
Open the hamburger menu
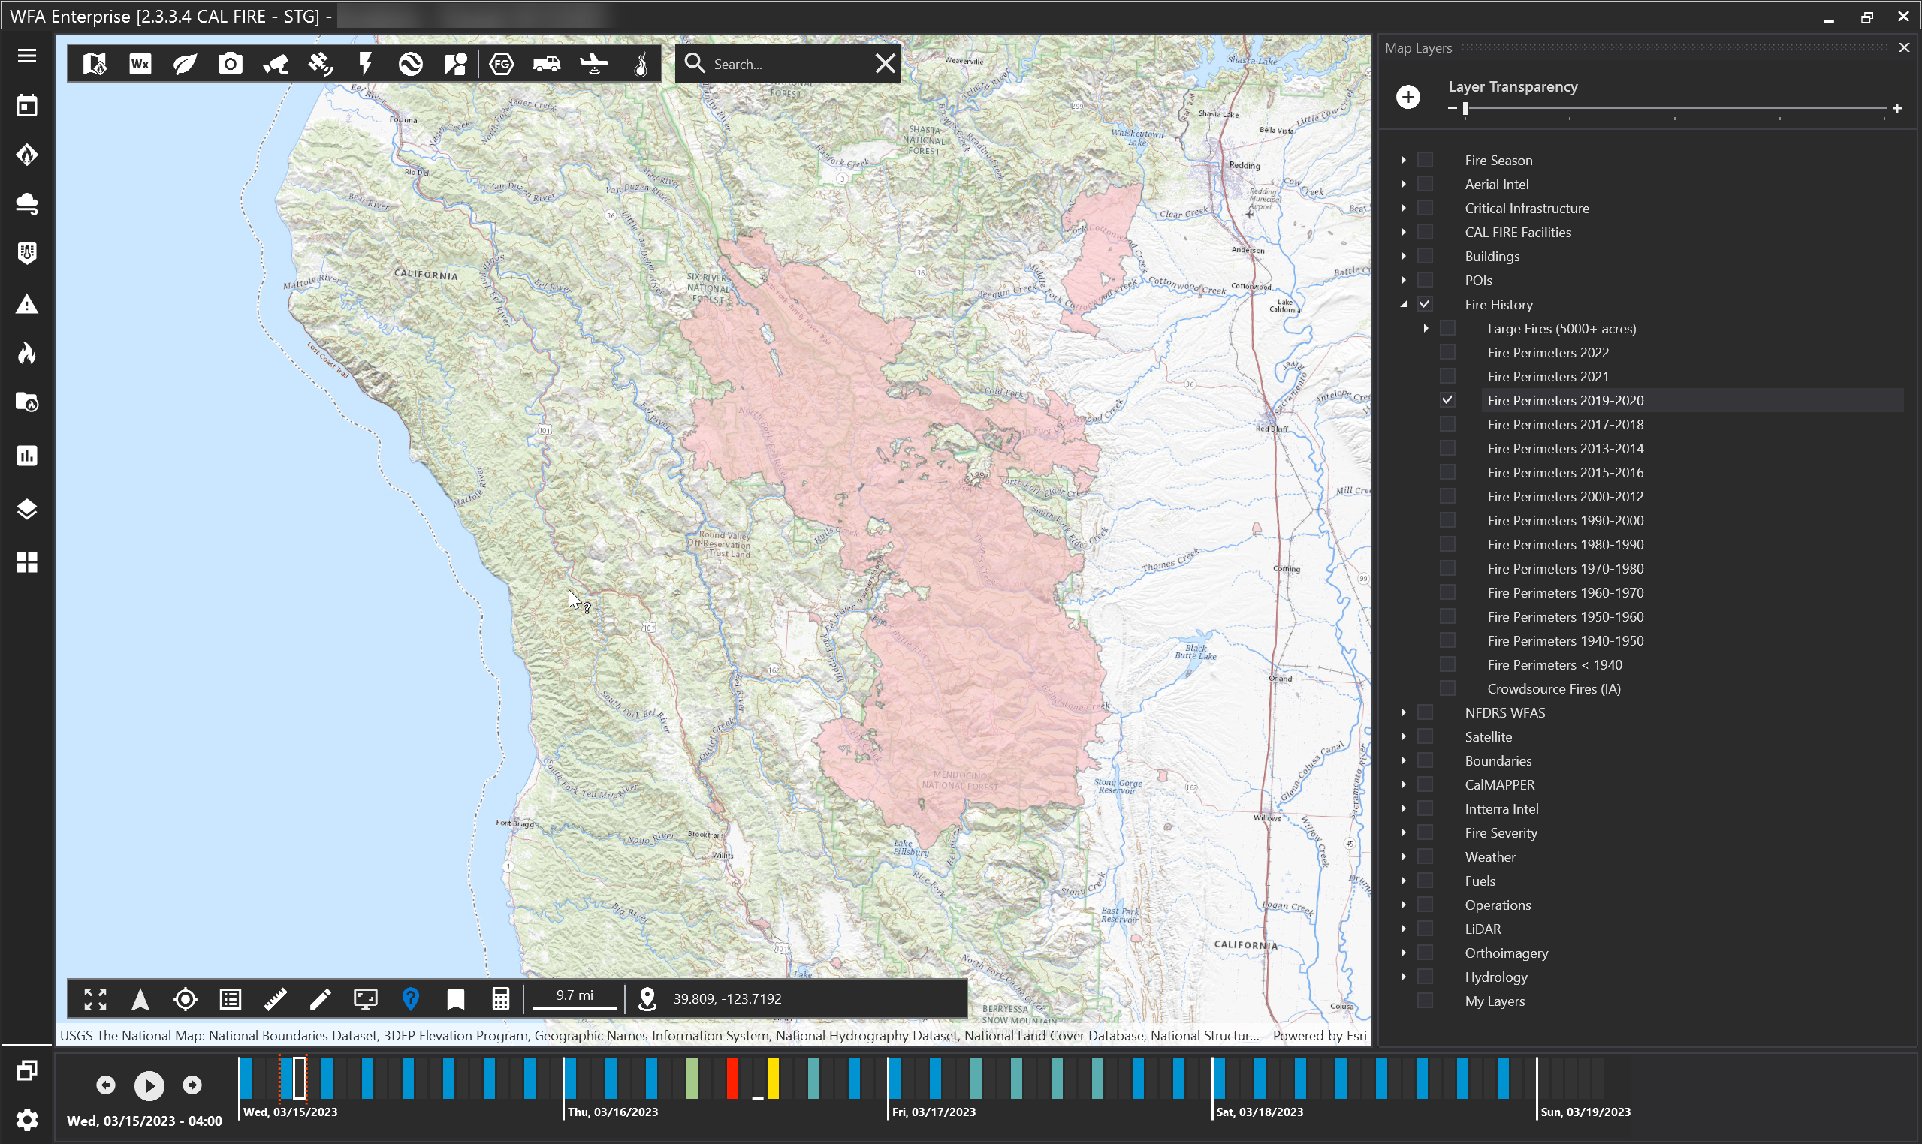tap(27, 56)
